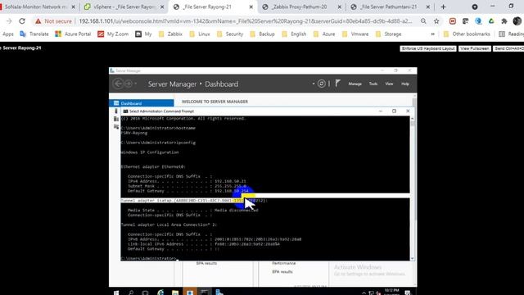Click the address bar URL field
The height and width of the screenshot is (295, 524).
(246, 21)
